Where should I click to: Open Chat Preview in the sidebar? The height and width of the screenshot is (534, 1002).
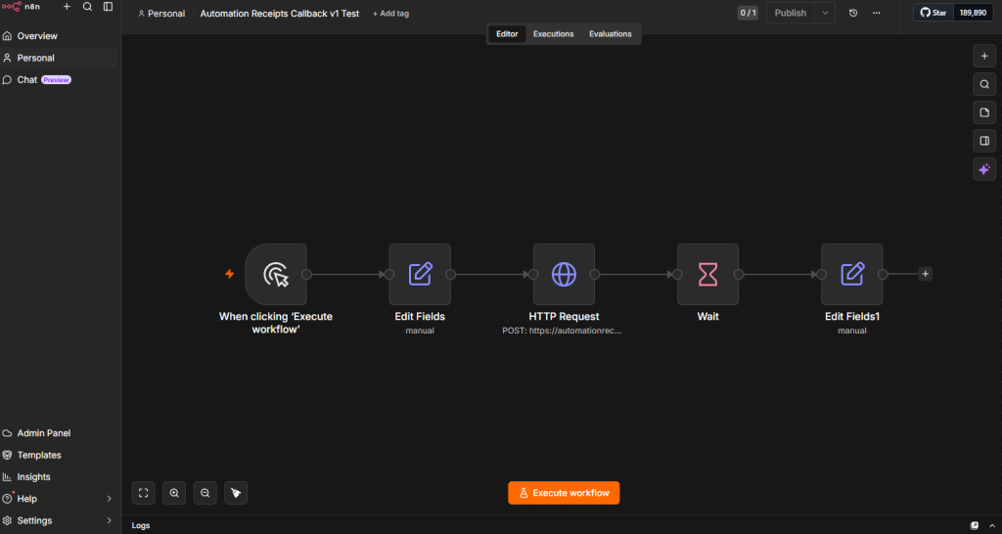tap(59, 80)
